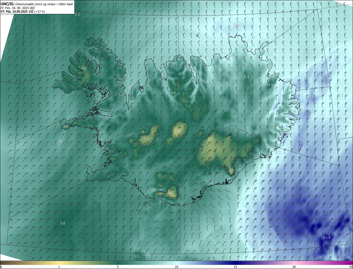This screenshot has width=353, height=269.
Task: Click the 3.4 value label
Action: coord(65,126)
